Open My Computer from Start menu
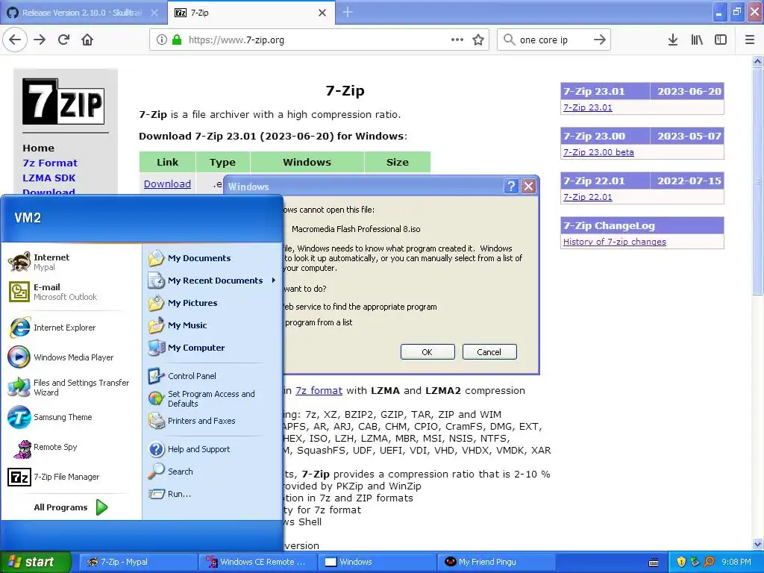This screenshot has height=573, width=764. (x=187, y=348)
